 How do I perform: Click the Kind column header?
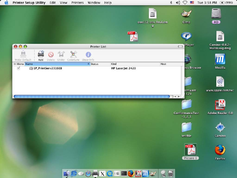[x=135, y=64]
